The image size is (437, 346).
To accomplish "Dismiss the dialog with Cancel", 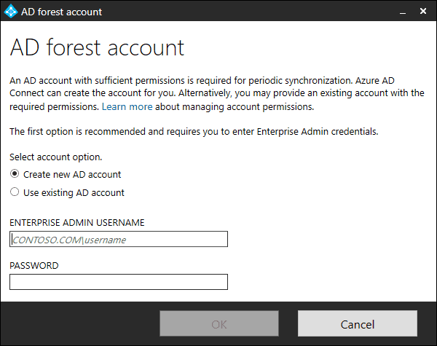I will coord(358,323).
